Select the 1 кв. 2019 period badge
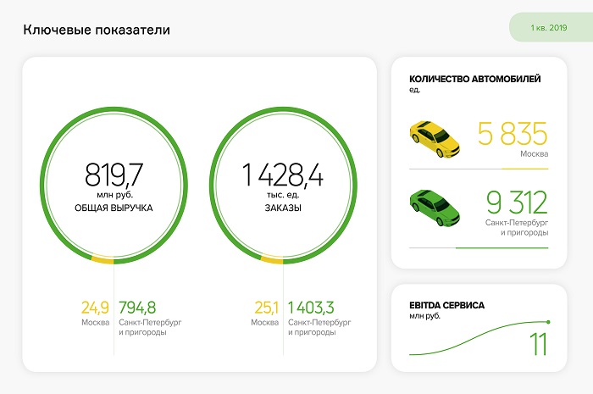The image size is (593, 394). pos(548,28)
